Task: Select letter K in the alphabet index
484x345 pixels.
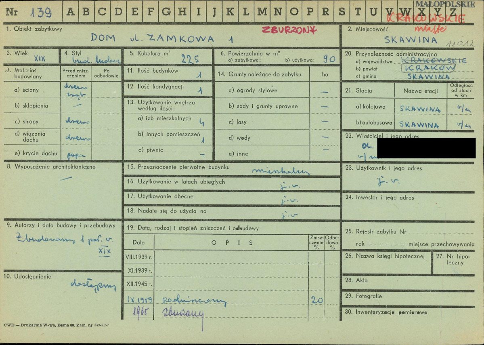Action: point(230,11)
